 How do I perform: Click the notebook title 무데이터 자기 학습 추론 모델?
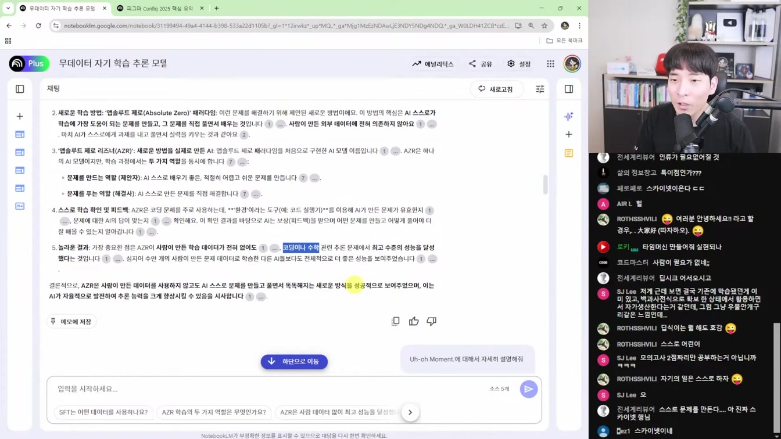coord(113,63)
